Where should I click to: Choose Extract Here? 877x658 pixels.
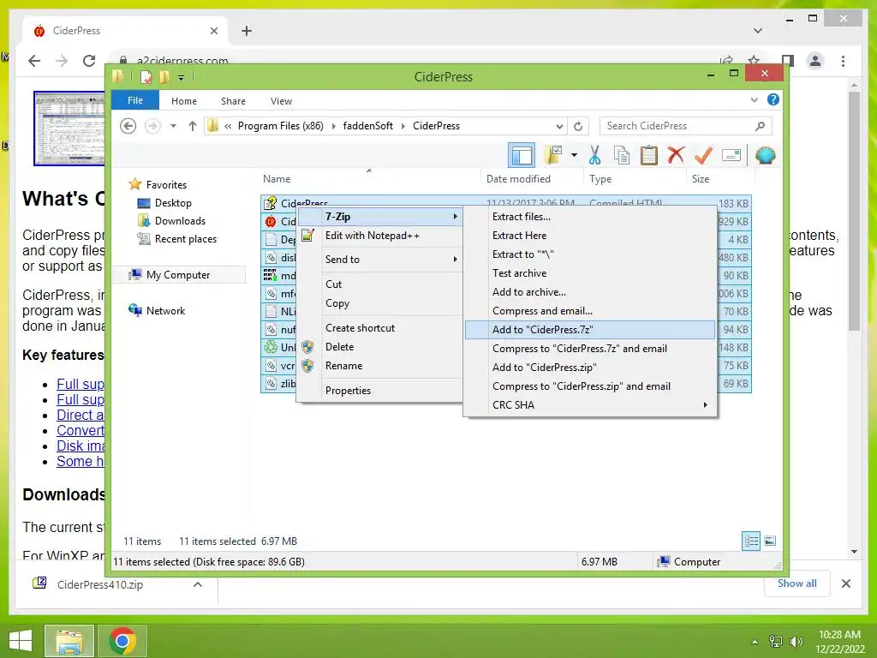click(x=590, y=236)
